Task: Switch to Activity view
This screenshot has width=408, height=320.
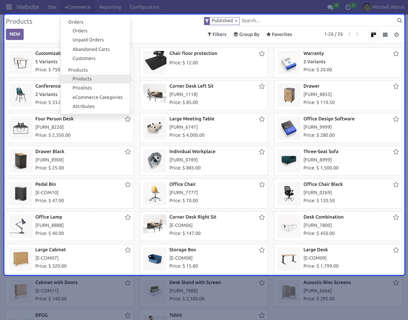Action: (396, 35)
